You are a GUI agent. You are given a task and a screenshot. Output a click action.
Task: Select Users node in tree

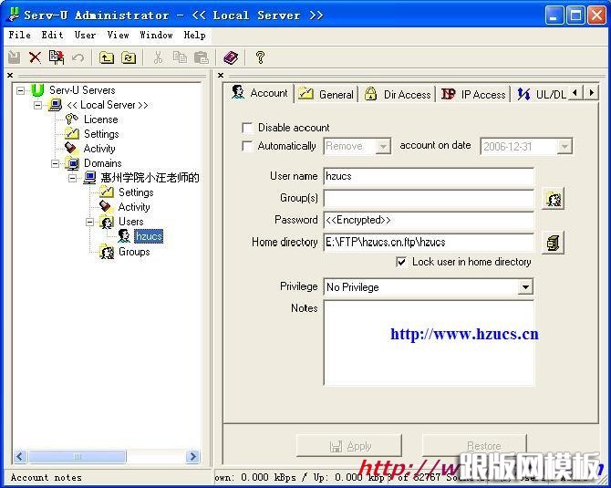[x=131, y=222]
